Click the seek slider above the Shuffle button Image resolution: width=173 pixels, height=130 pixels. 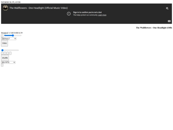point(10,50)
